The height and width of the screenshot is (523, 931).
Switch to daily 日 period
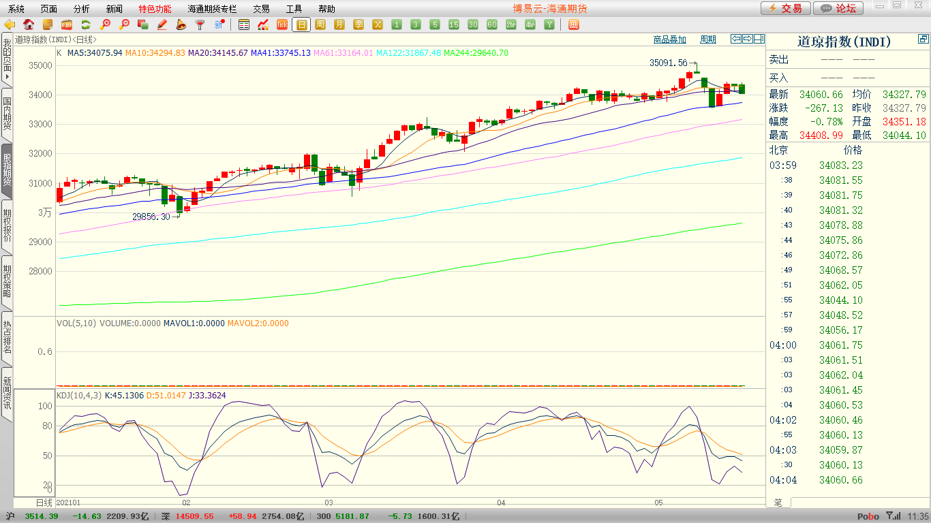(301, 25)
